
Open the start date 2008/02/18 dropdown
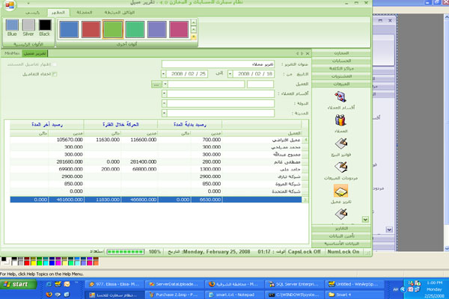(x=230, y=74)
